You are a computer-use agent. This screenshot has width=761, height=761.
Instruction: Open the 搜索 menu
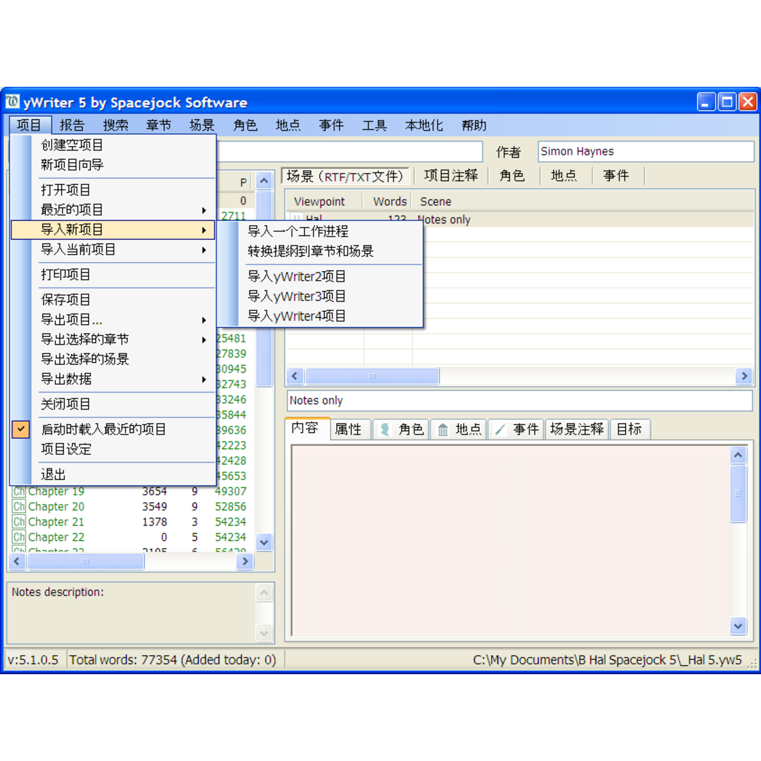[x=115, y=125]
